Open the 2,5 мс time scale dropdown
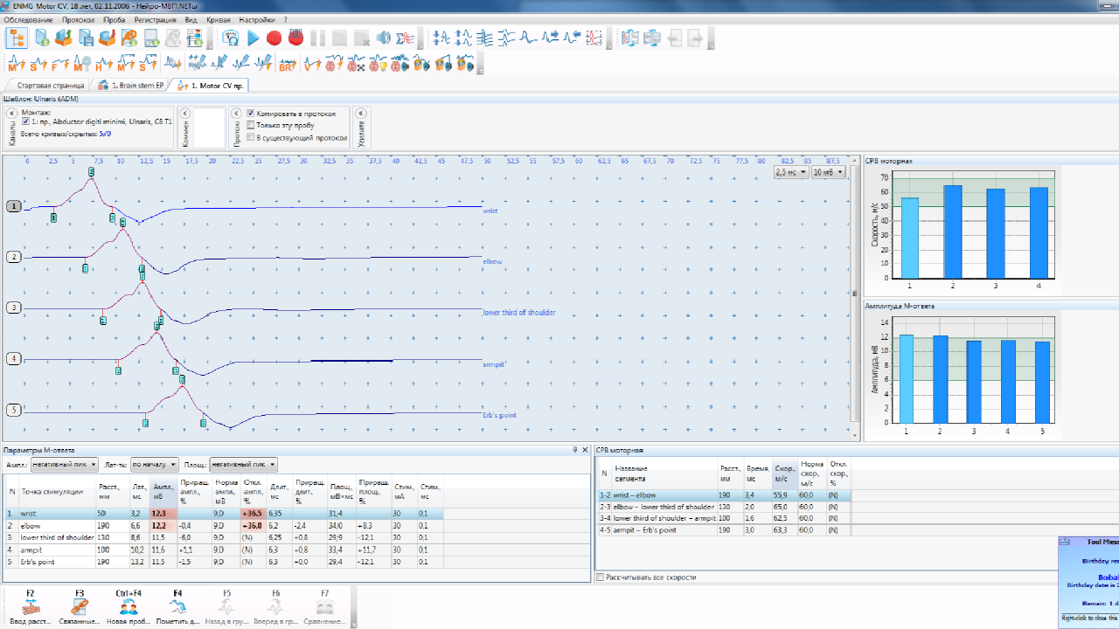Image resolution: width=1119 pixels, height=629 pixels. [791, 172]
